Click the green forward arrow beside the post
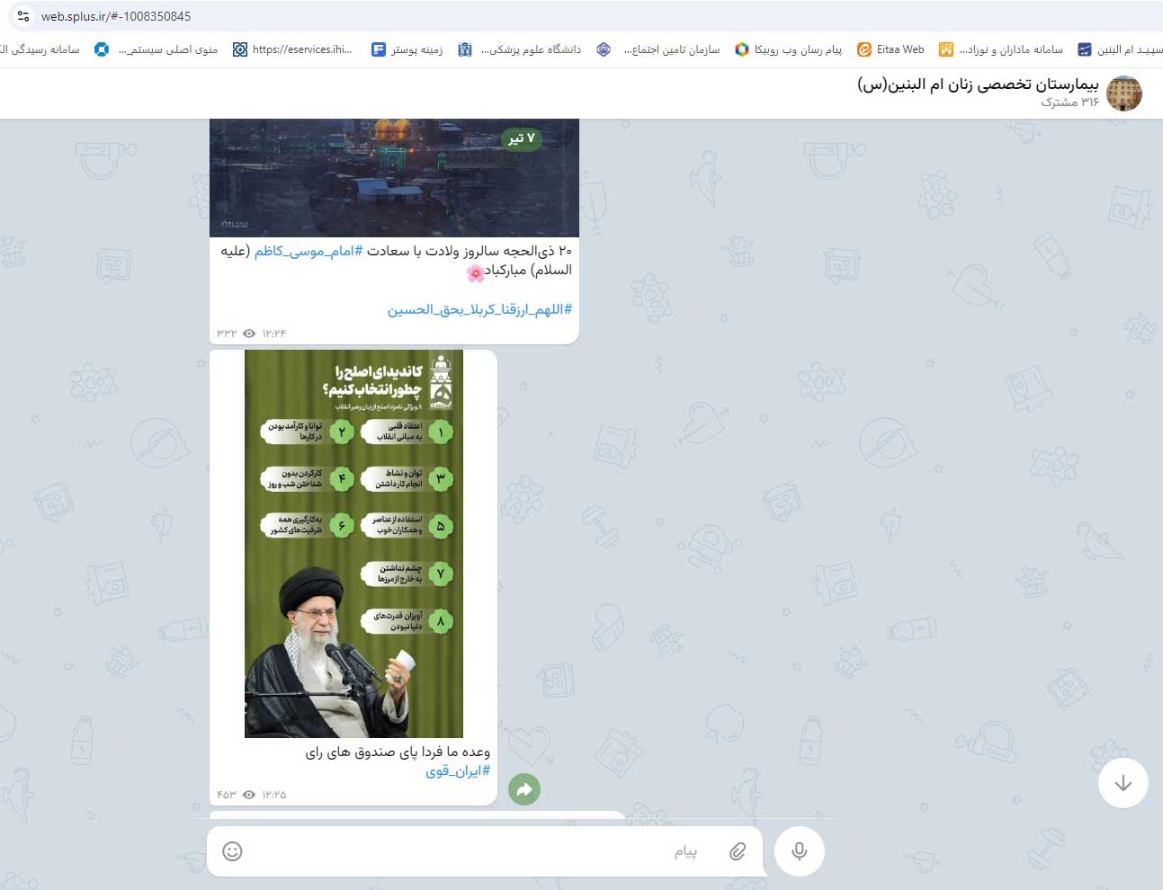 (x=524, y=789)
